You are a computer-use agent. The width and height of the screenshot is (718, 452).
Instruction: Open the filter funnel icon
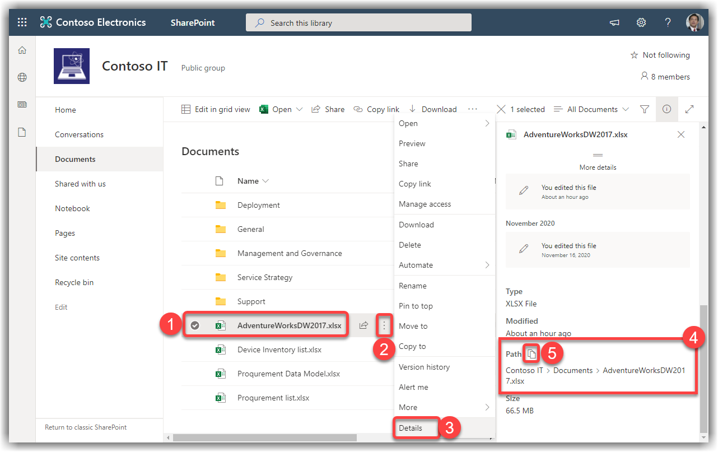[x=645, y=109]
